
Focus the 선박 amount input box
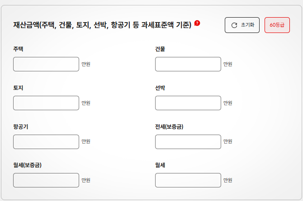tap(188, 103)
